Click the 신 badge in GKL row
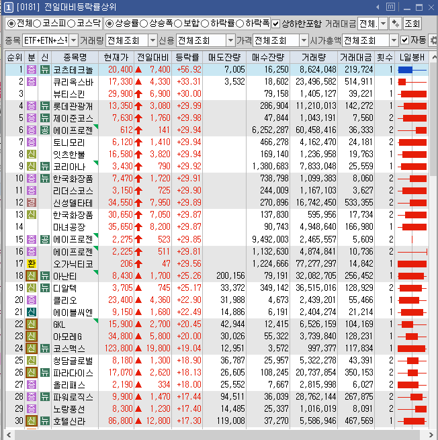The image size is (438, 440). (x=32, y=324)
